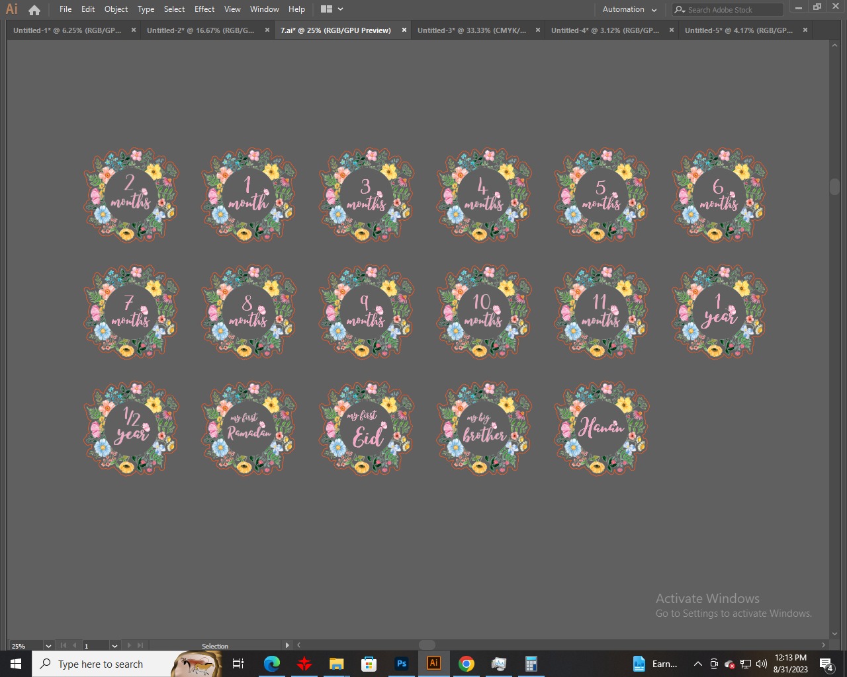Screen dimensions: 847x677
Task: Switch to the Untitled-4 document tab
Action: coord(605,30)
